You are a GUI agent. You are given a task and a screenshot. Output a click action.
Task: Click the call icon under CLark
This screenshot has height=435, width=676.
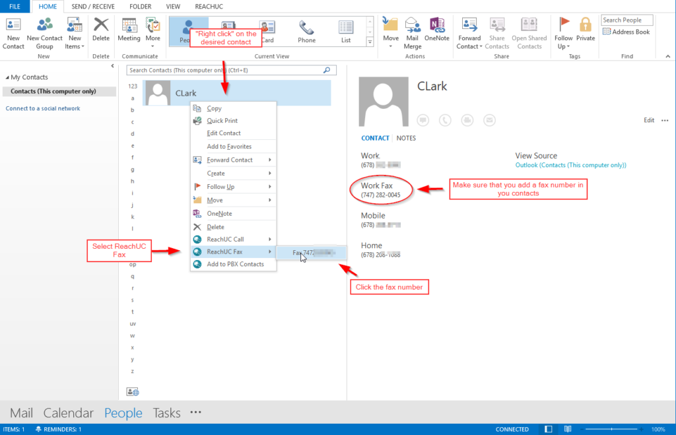445,120
